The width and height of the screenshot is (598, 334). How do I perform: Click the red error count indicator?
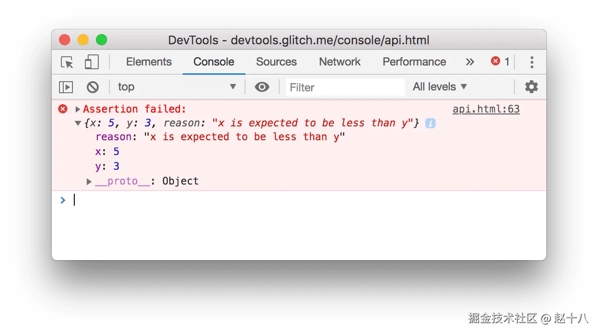(x=500, y=61)
